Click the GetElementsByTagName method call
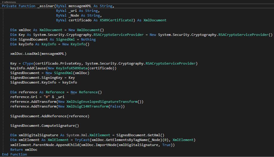Viewport: 274px width, 157px height. pos(127,140)
